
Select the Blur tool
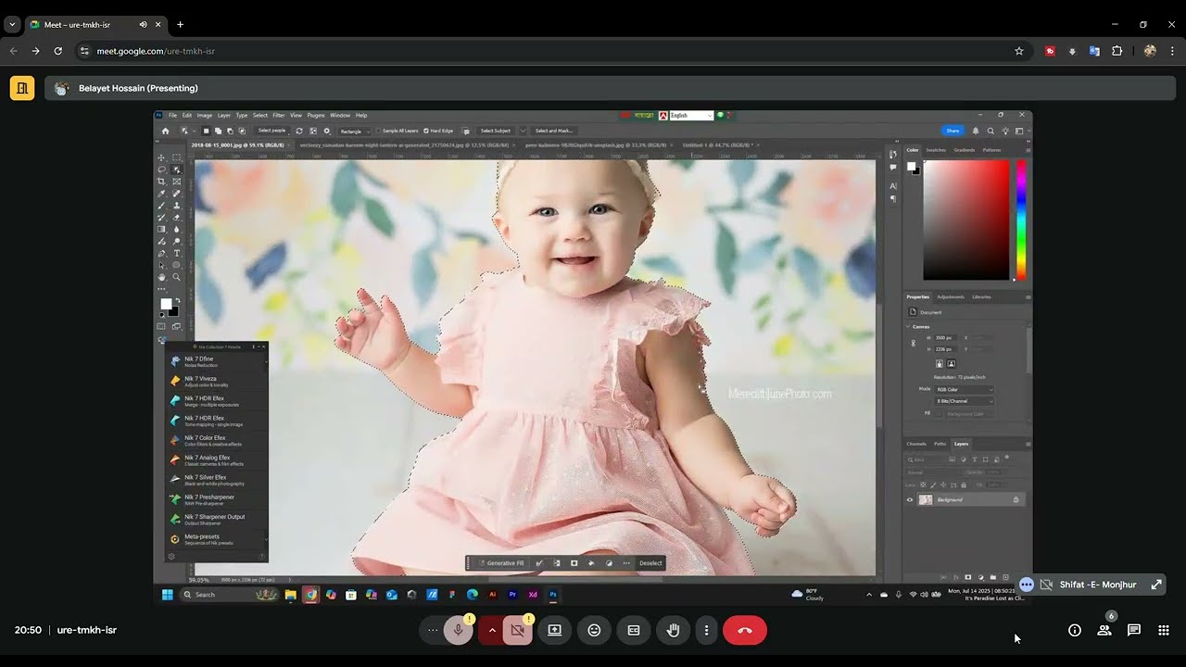tap(176, 230)
